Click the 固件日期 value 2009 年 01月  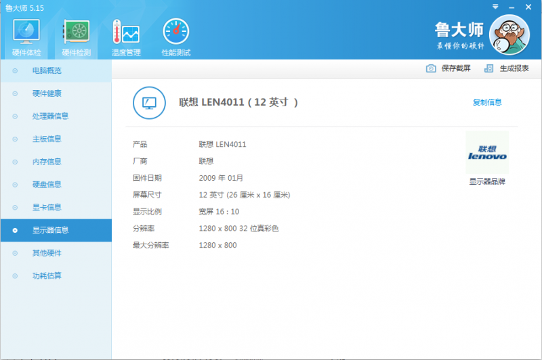221,178
